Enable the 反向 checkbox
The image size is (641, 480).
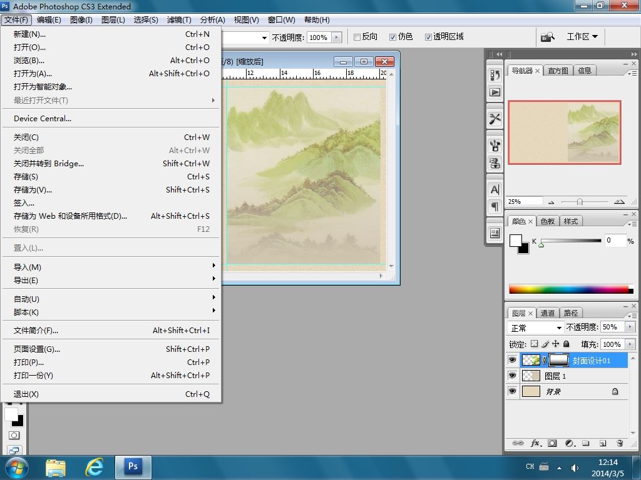[357, 37]
